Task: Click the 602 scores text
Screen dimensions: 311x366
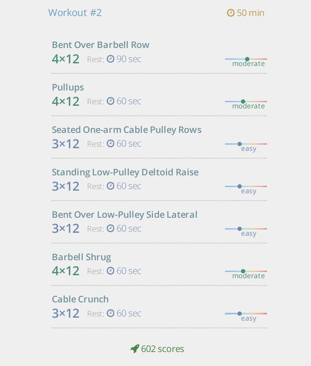Action: point(163,349)
